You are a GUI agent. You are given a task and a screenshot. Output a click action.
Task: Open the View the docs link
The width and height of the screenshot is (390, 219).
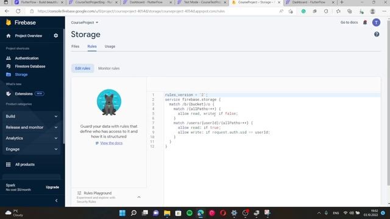(x=111, y=143)
